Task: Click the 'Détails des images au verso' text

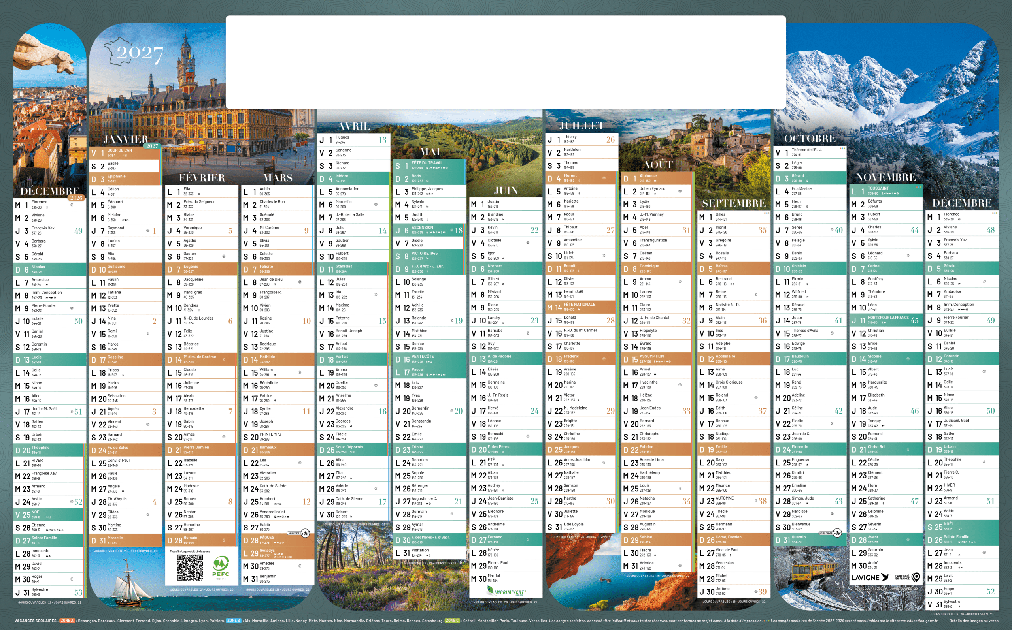Action: click(x=974, y=621)
